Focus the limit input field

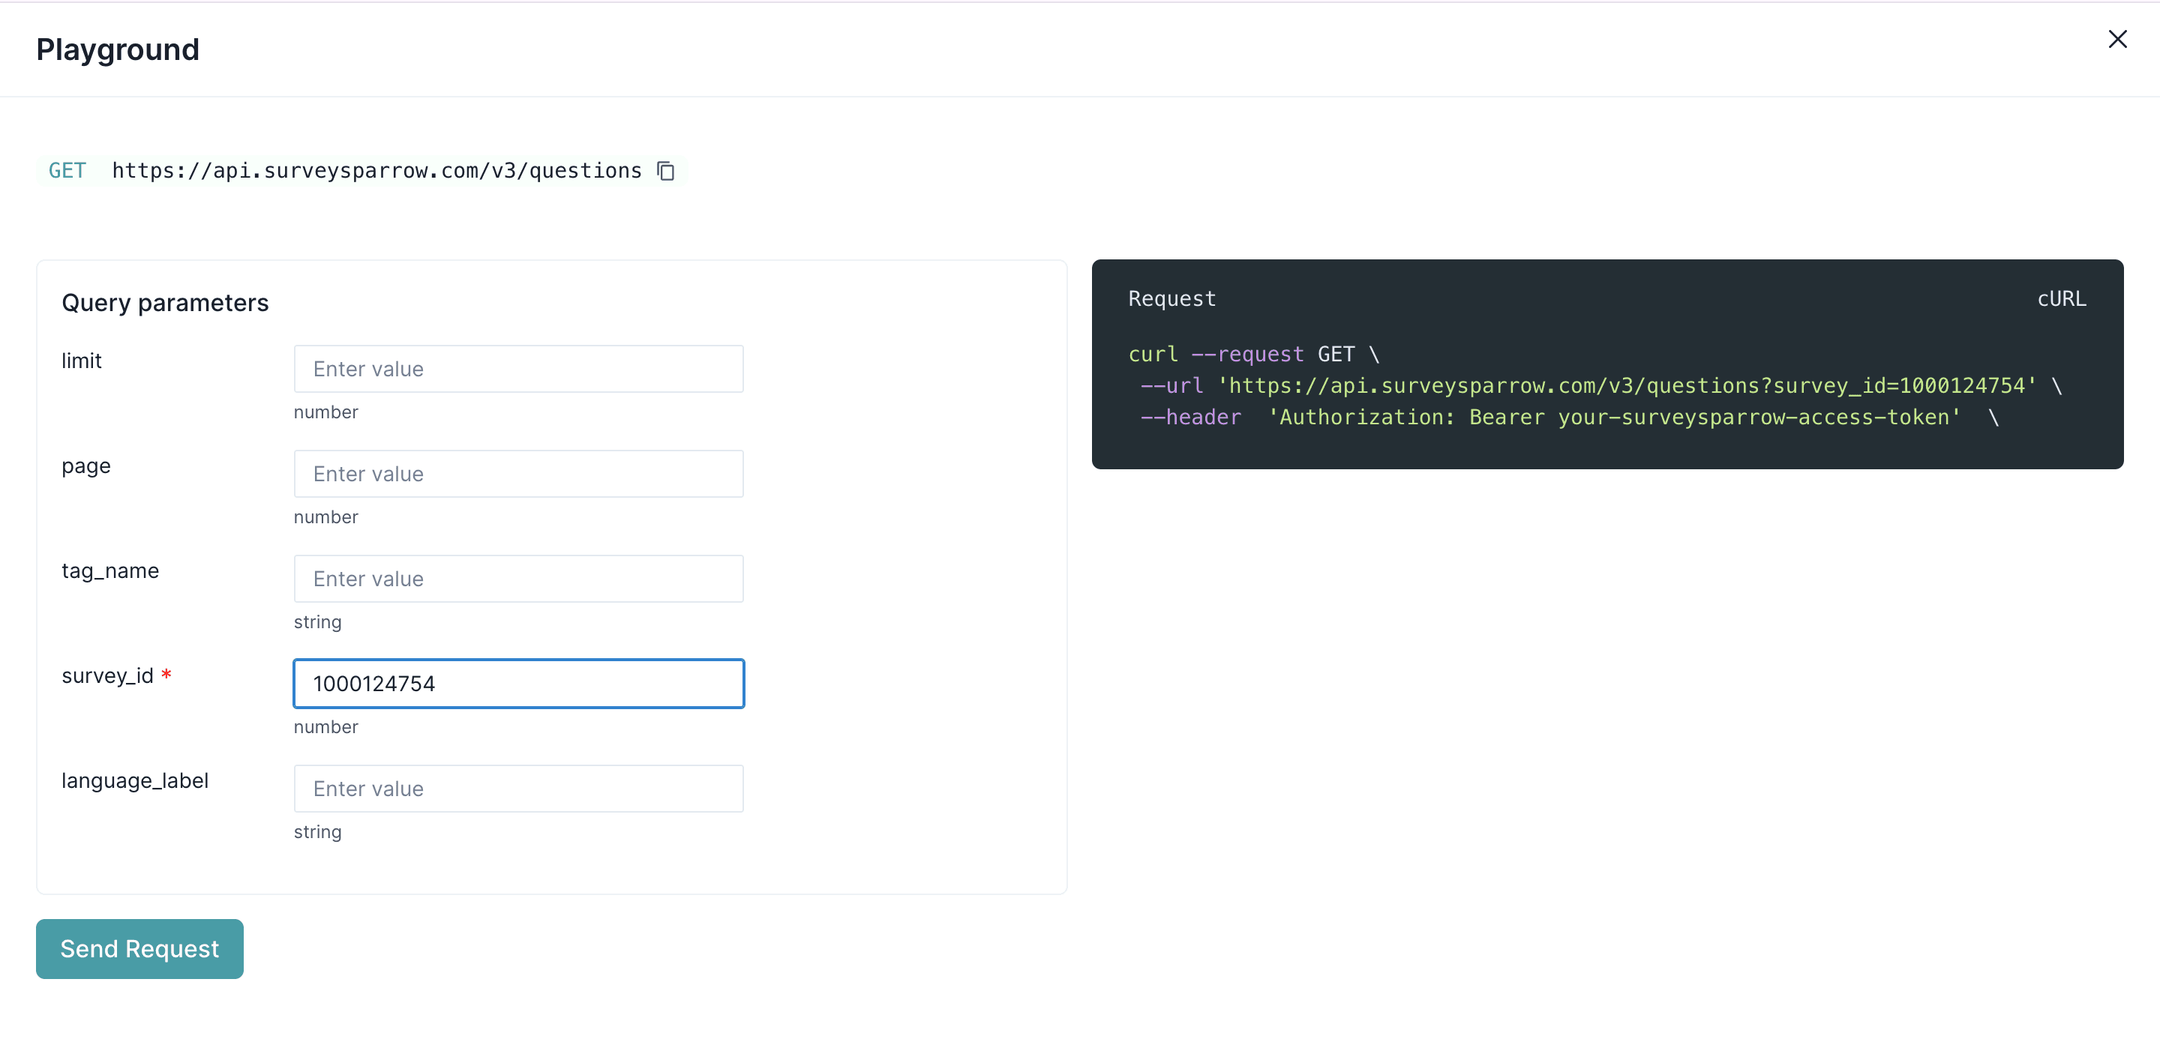[518, 369]
